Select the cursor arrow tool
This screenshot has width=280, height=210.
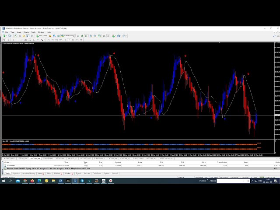4,40
